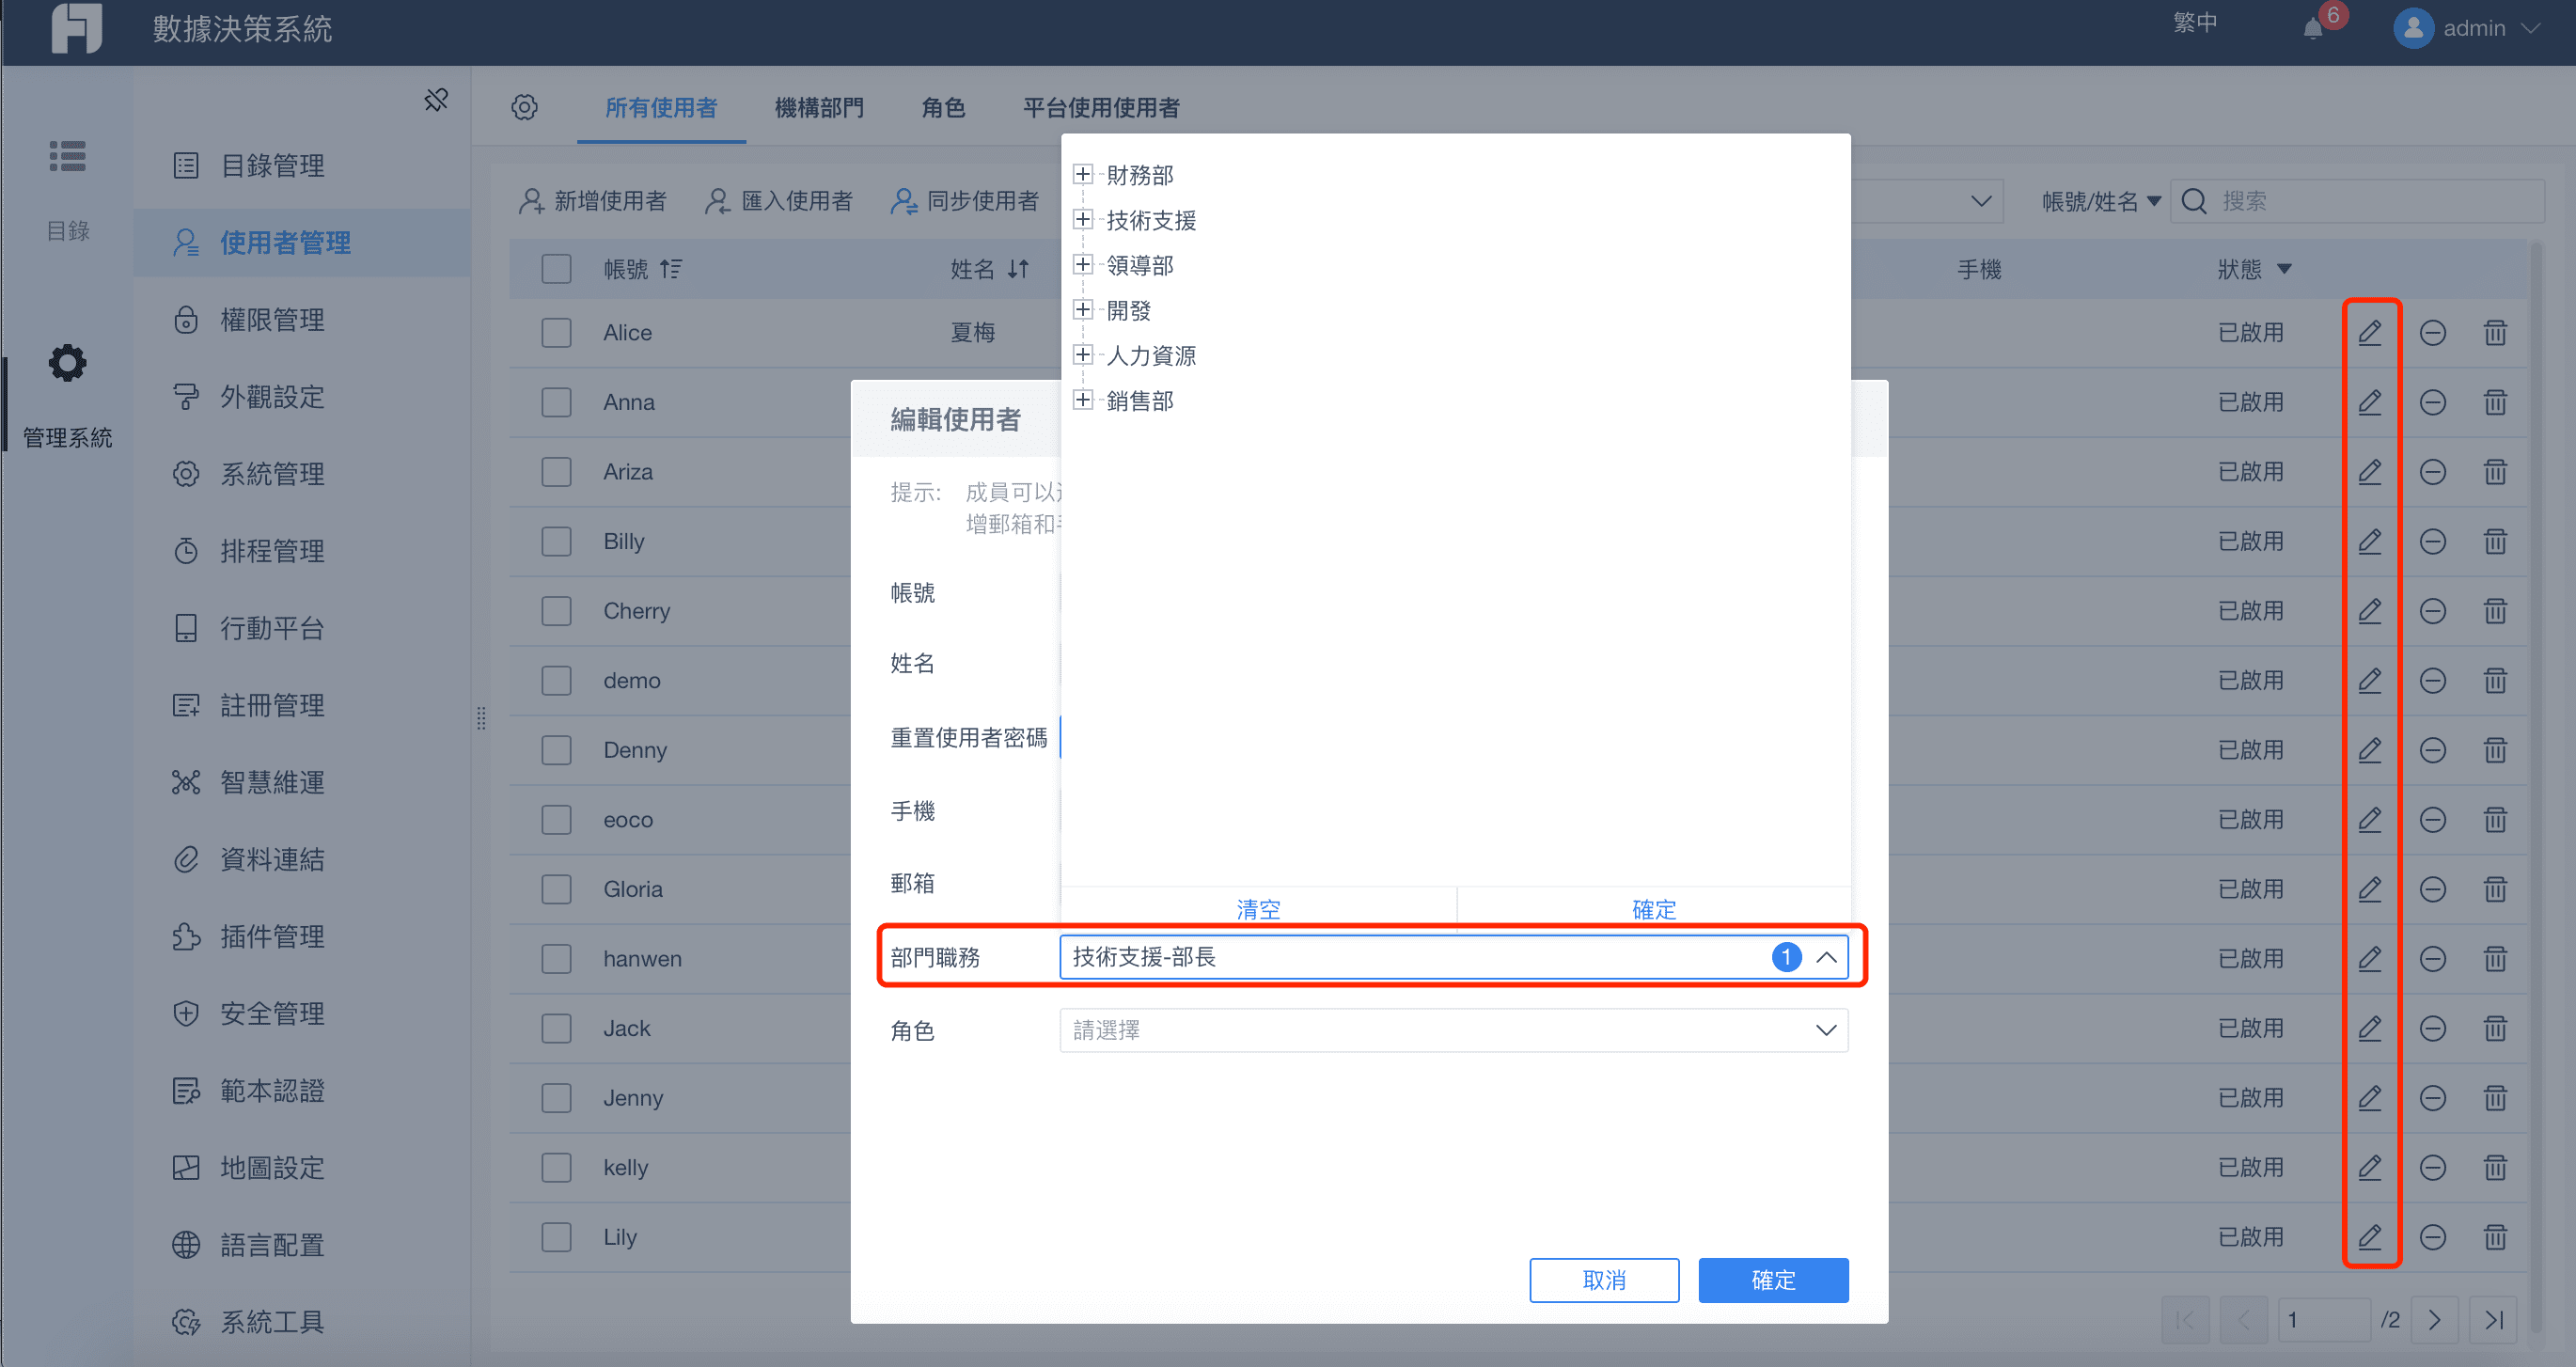Click the disable icon for Anna
Screen dimensions: 2576x1367
point(2432,403)
